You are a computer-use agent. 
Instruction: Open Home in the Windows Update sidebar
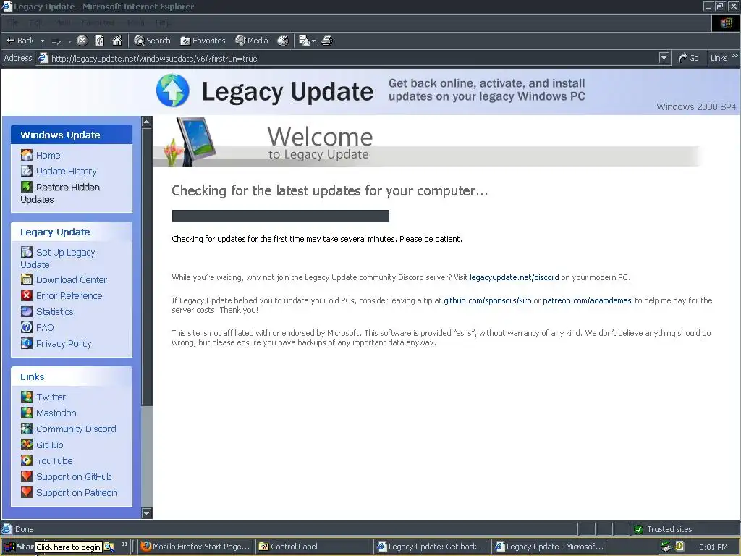click(48, 155)
